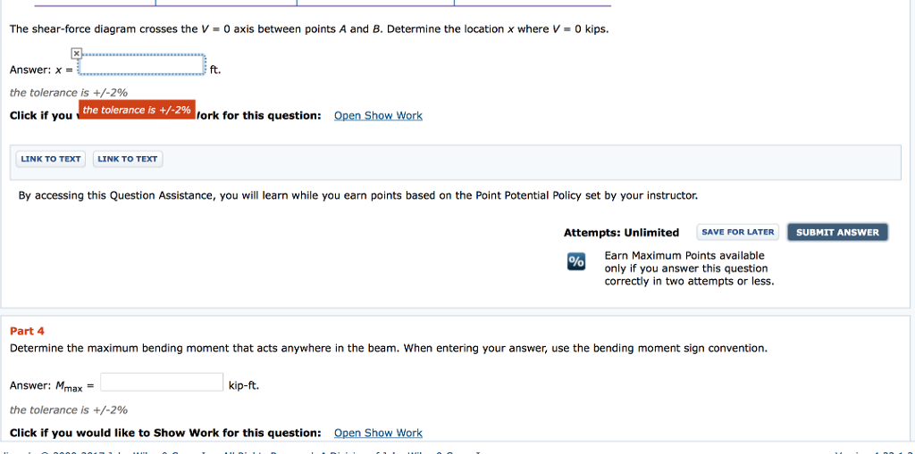Click the shear-force diagram question text
915x454 pixels.
tap(308, 29)
